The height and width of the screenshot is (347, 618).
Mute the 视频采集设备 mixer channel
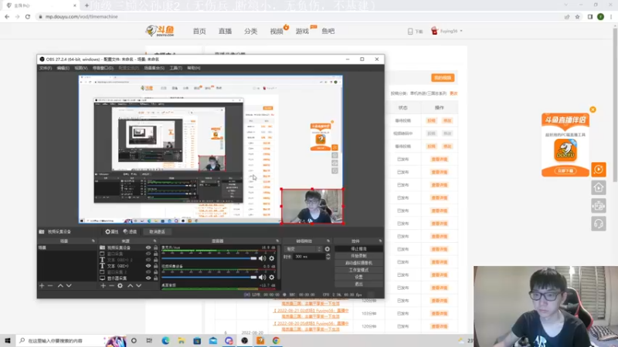pyautogui.click(x=262, y=278)
